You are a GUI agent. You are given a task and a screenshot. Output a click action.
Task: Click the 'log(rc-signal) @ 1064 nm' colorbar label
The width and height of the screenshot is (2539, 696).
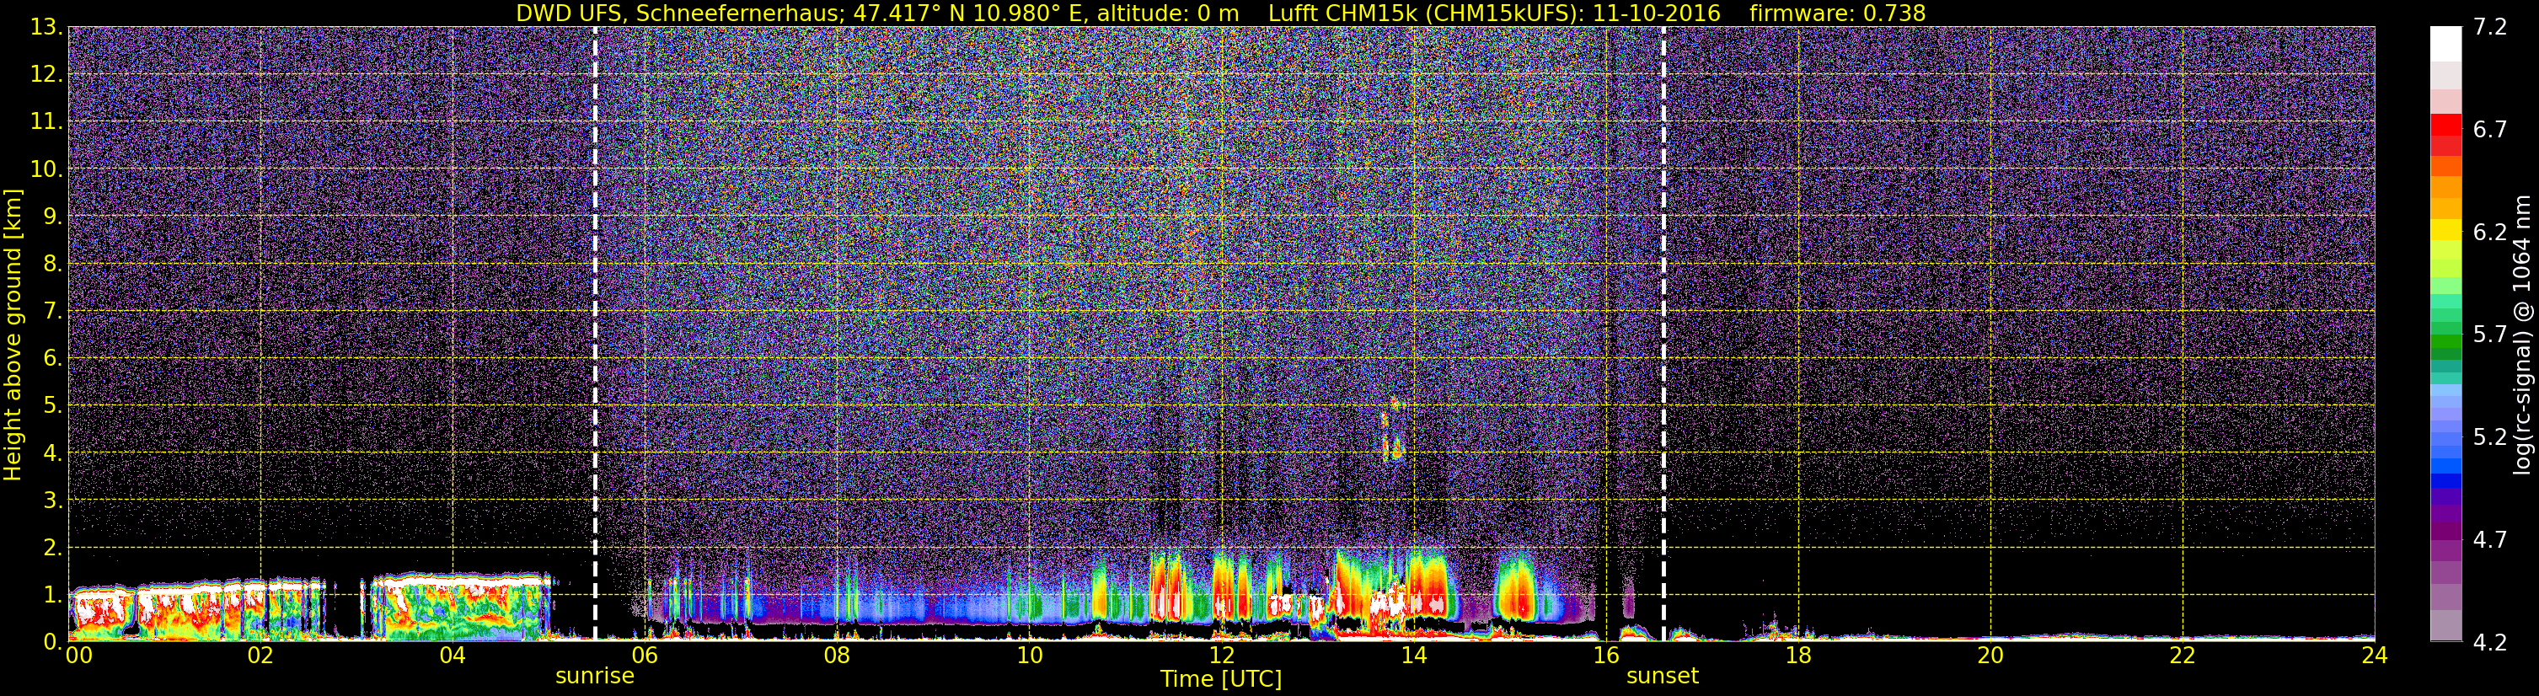2523,335
